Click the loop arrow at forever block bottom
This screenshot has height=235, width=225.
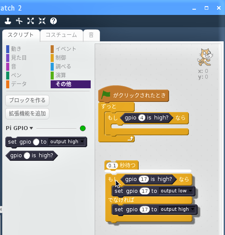click(130, 139)
